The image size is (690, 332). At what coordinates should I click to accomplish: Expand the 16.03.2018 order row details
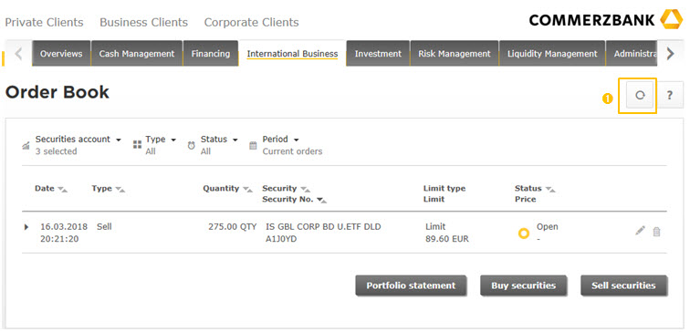(x=26, y=227)
